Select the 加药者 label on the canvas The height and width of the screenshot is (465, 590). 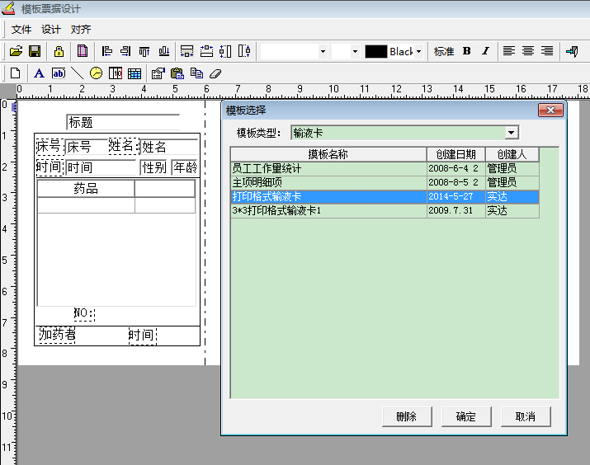[57, 334]
